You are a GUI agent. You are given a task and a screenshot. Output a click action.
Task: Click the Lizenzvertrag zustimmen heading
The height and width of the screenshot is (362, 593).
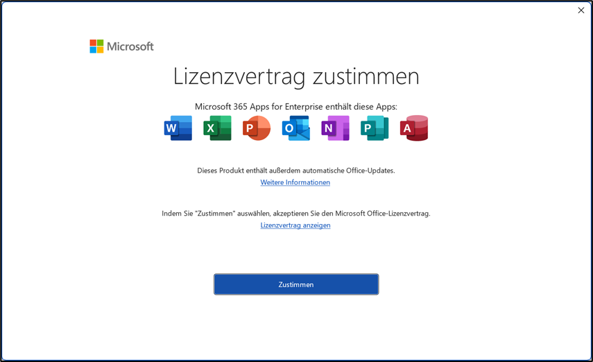pyautogui.click(x=296, y=77)
